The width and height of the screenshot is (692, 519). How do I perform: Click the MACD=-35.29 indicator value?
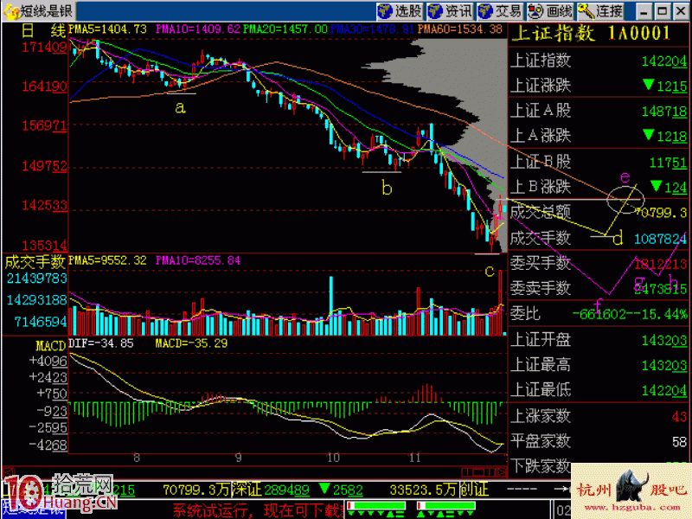(191, 343)
